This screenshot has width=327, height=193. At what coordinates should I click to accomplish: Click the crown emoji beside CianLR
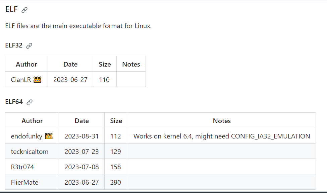pyautogui.click(x=37, y=80)
